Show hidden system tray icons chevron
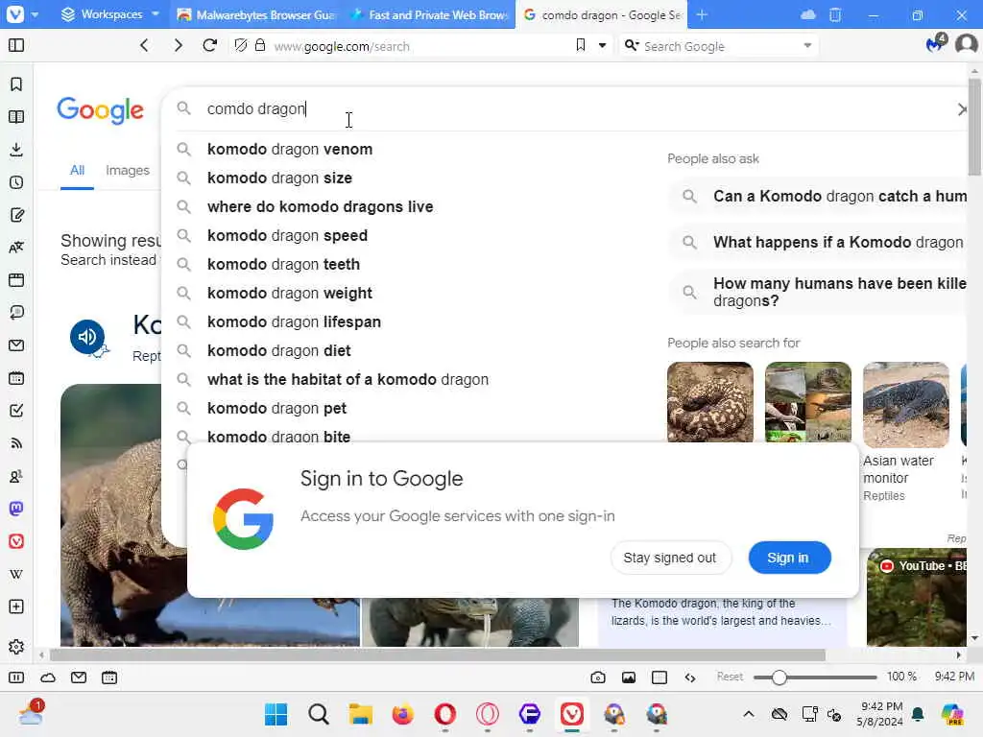This screenshot has height=737, width=983. coord(749,714)
